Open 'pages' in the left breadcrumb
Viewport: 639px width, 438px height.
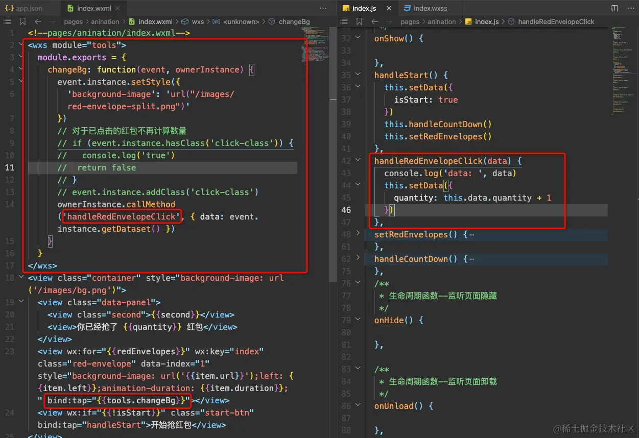(x=74, y=21)
